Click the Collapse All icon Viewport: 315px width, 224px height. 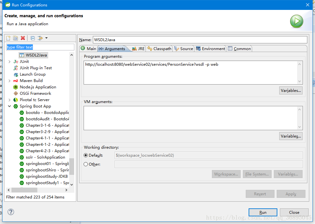(x=33, y=38)
